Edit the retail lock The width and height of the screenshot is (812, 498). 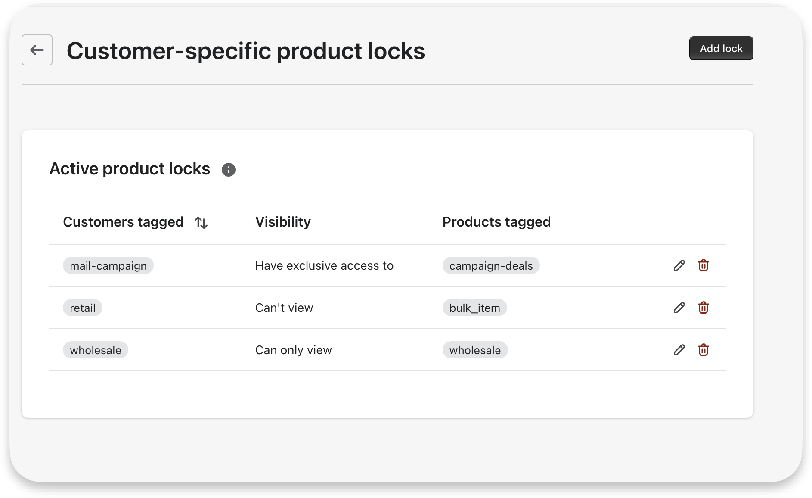679,308
